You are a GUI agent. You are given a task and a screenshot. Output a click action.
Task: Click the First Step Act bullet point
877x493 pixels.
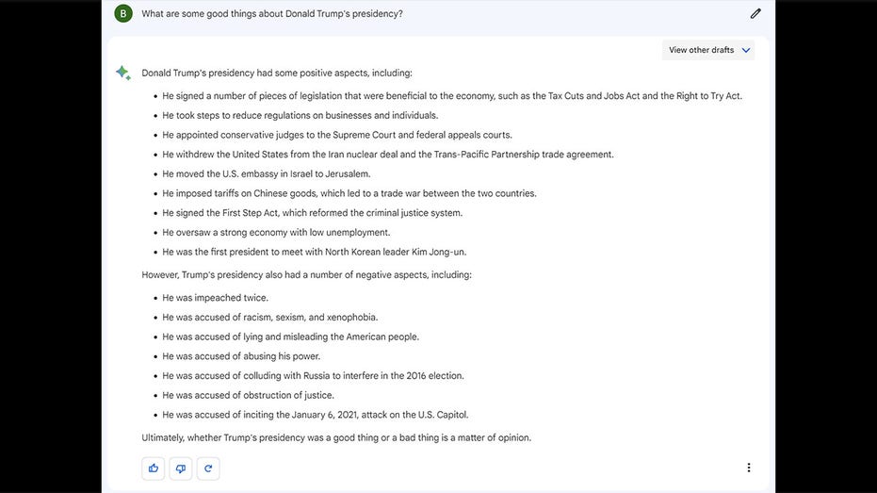(312, 213)
